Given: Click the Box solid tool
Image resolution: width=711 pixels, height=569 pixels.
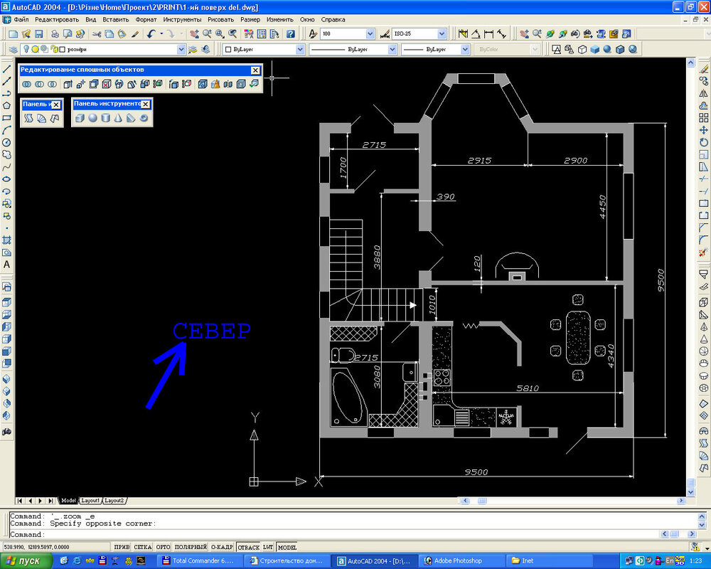Looking at the screenshot, I should pos(80,118).
